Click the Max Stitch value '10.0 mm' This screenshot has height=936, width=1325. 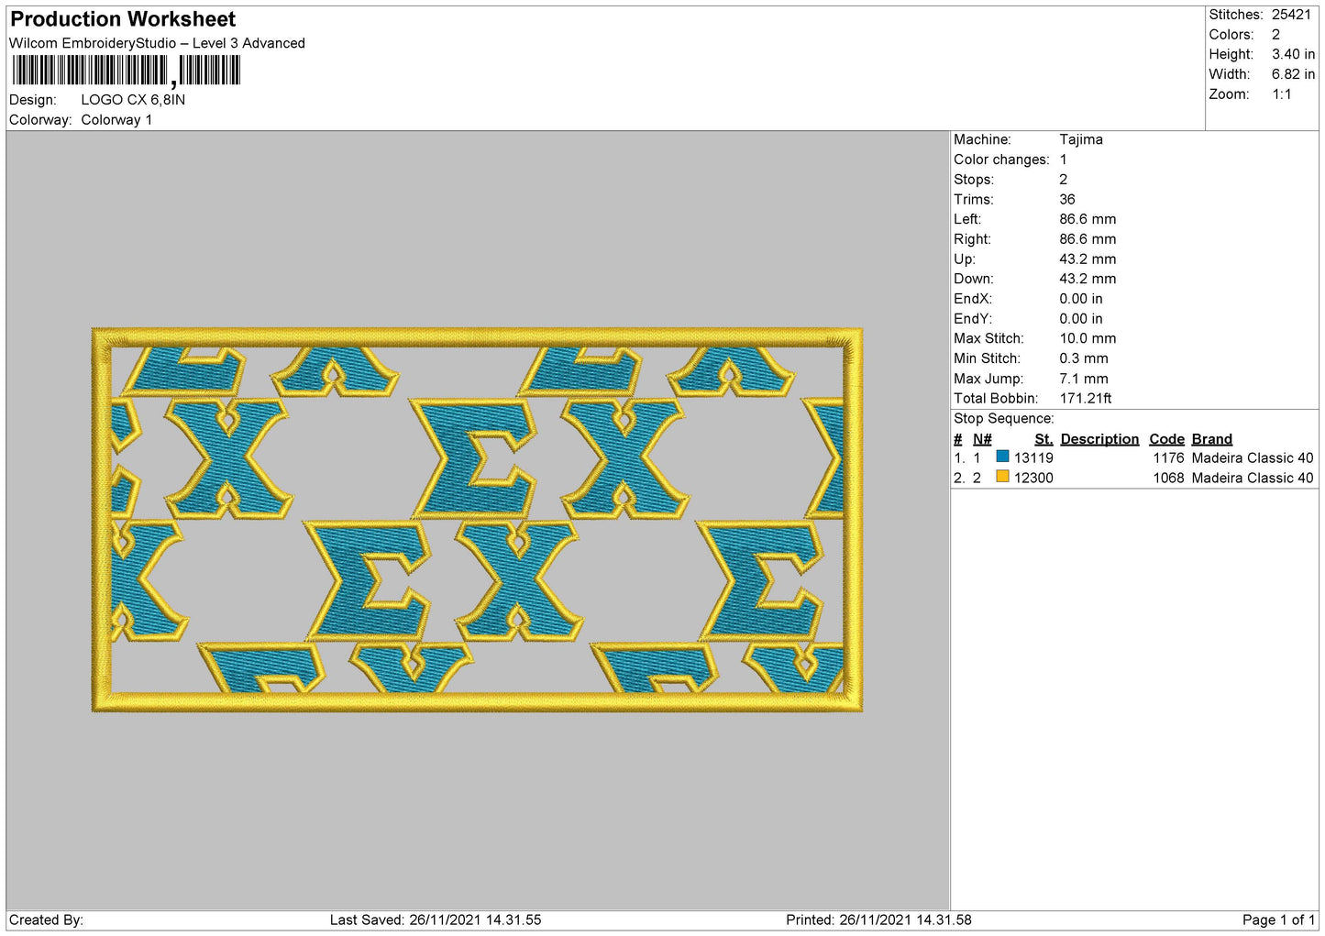1088,338
